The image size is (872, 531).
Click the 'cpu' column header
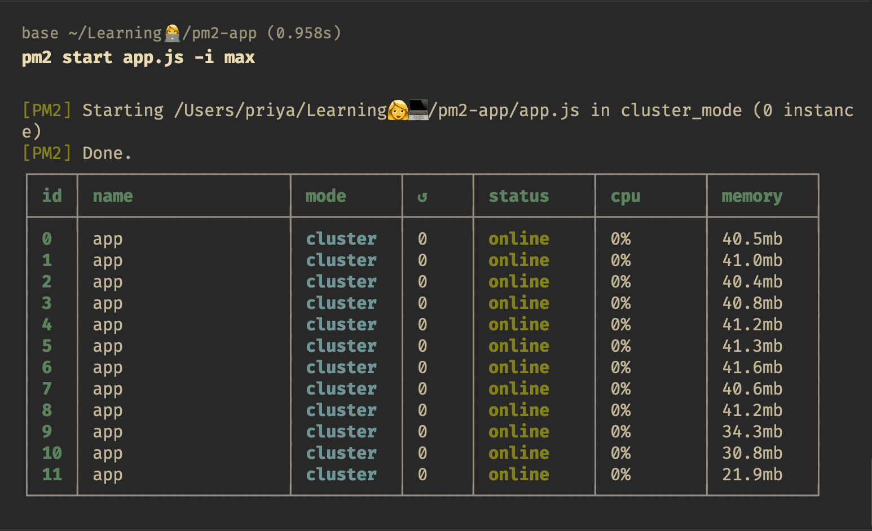(x=626, y=197)
